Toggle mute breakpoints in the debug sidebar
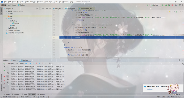This screenshot has height=98, width=184. point(4,84)
